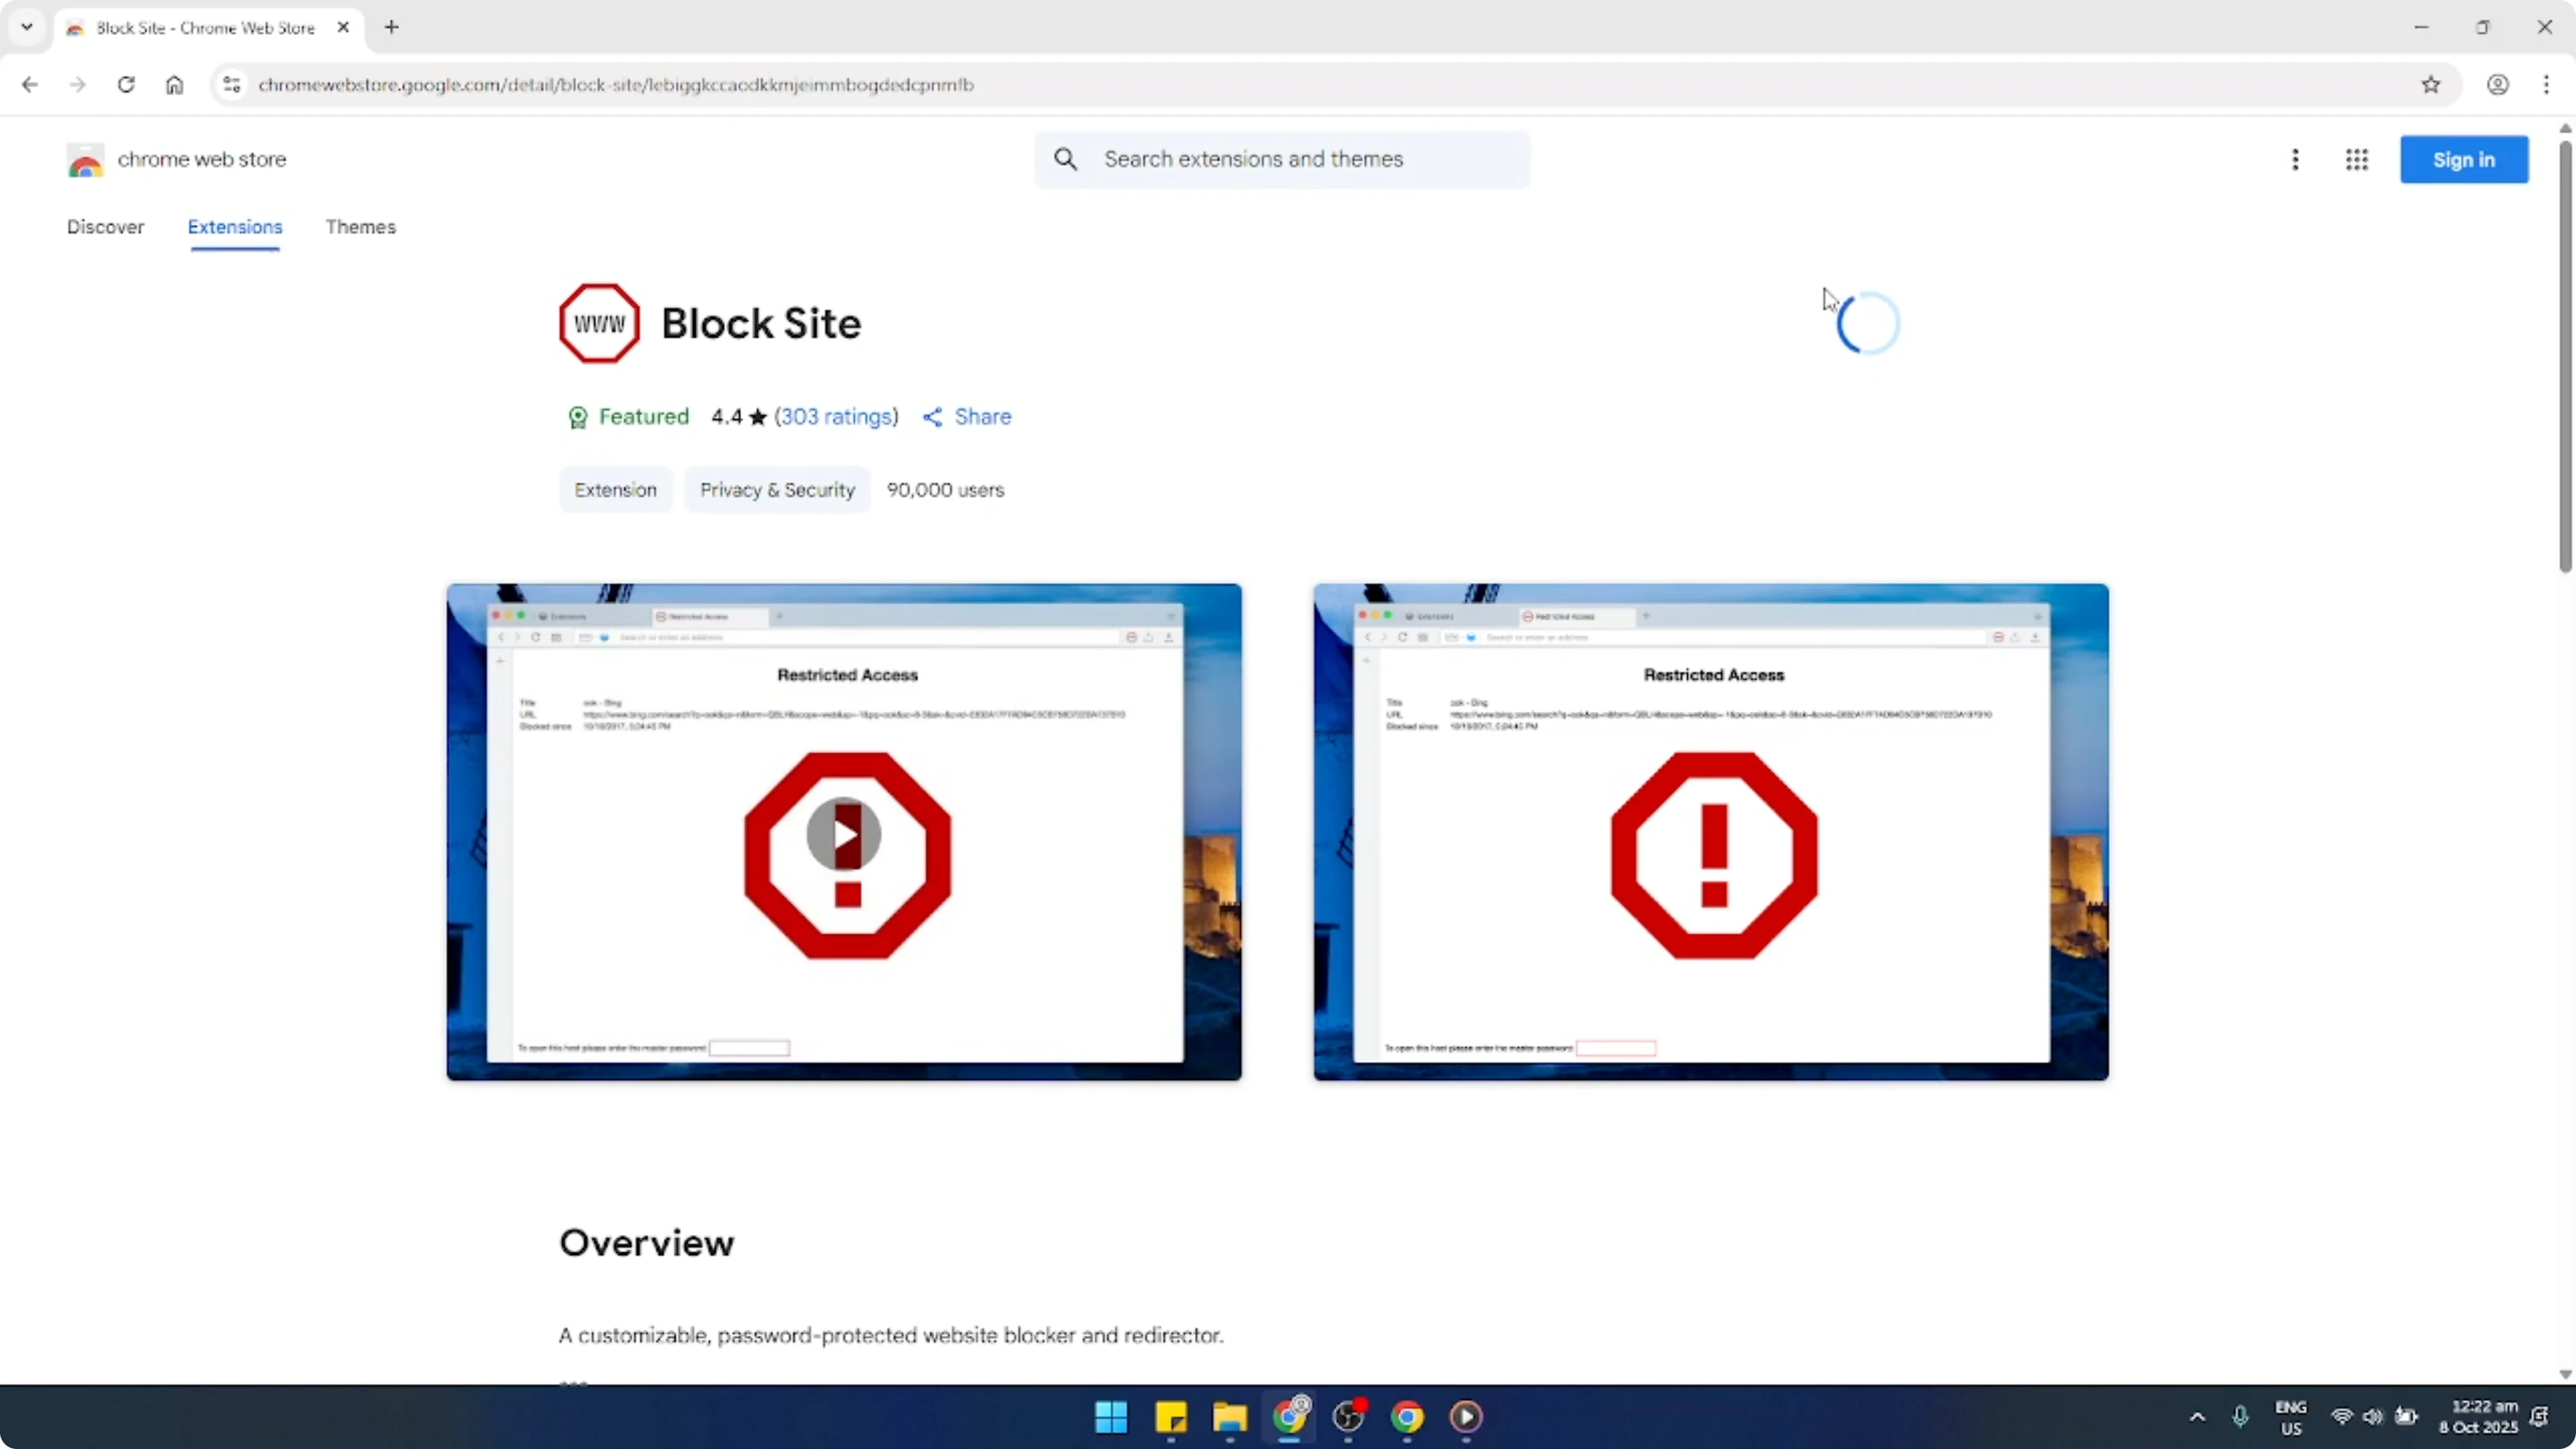Viewport: 2576px width, 1449px height.
Task: Click the search magnifier icon
Action: click(x=1066, y=159)
